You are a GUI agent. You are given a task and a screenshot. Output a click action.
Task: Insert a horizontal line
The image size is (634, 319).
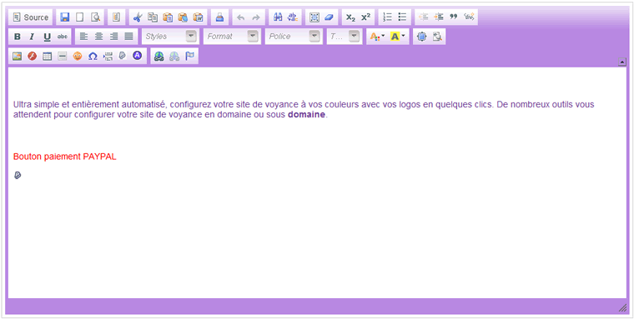coord(63,56)
